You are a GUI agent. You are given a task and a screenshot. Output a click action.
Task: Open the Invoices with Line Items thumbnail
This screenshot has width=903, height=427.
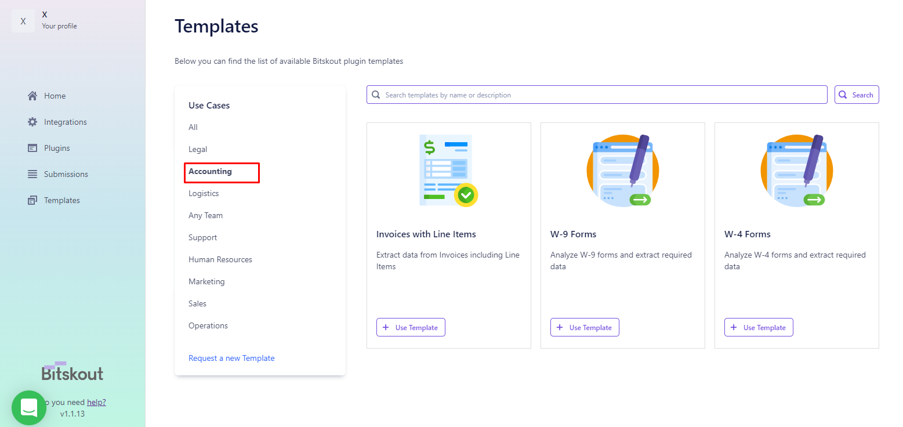point(449,171)
